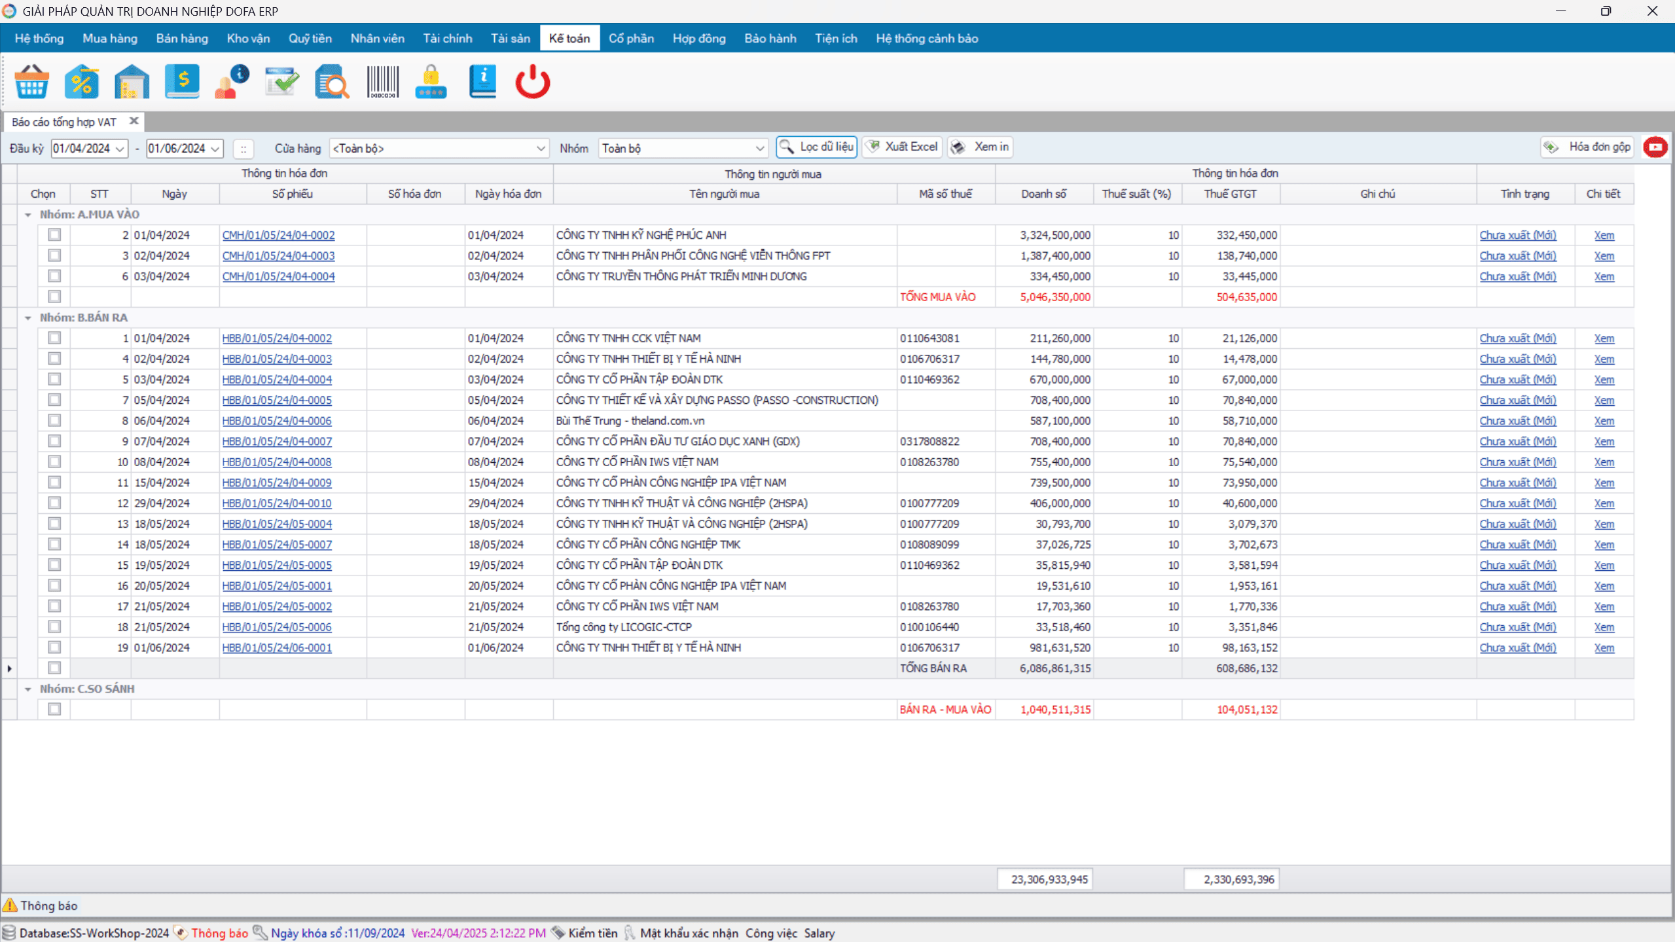
Task: Open the Cửa hàng store dropdown
Action: pyautogui.click(x=541, y=149)
